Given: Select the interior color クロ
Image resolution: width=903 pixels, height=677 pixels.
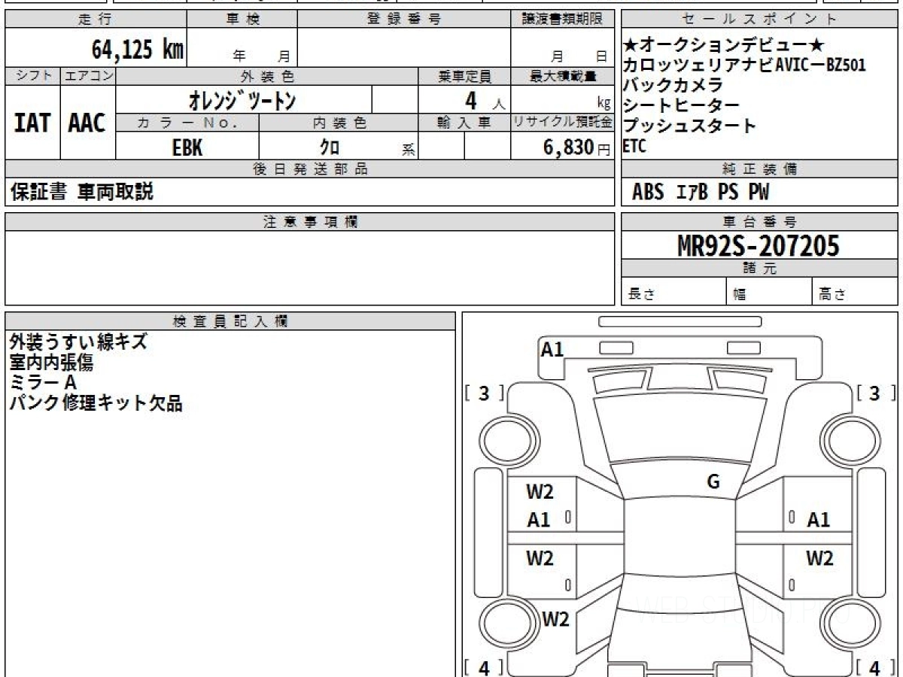Looking at the screenshot, I should pyautogui.click(x=329, y=147).
